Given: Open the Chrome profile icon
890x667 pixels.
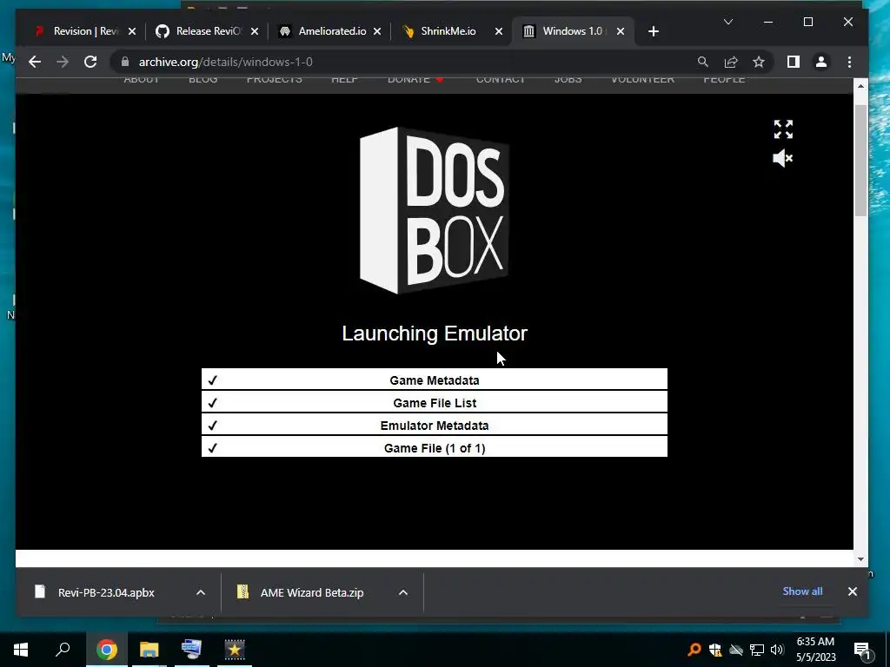Looking at the screenshot, I should [820, 62].
